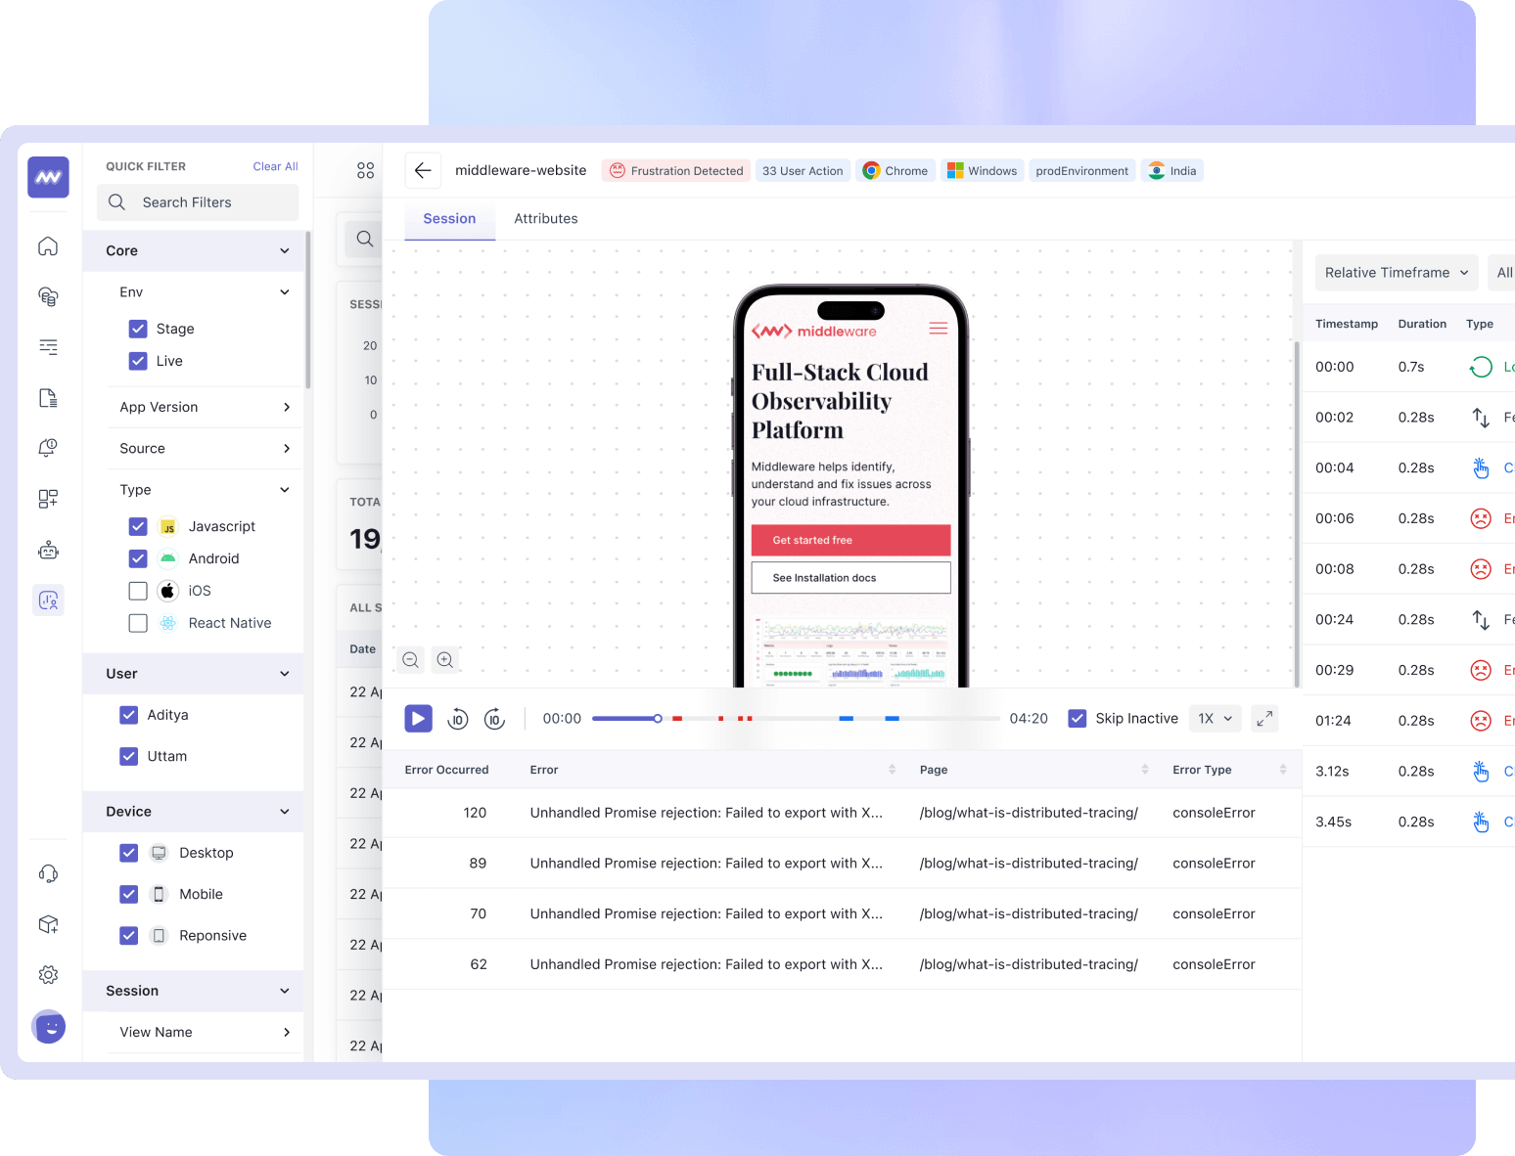Click the playback progress slider handle
Viewport: 1515px width, 1156px height.
658,719
